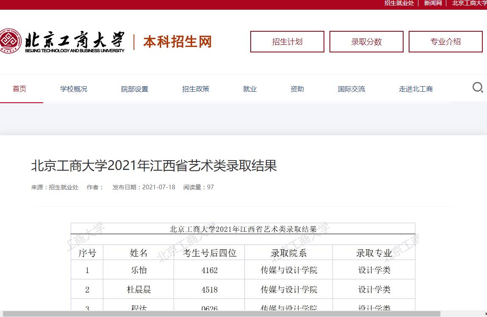Click 传媒与设计学院 in 乐怡's row
The image size is (487, 317).
click(x=289, y=270)
